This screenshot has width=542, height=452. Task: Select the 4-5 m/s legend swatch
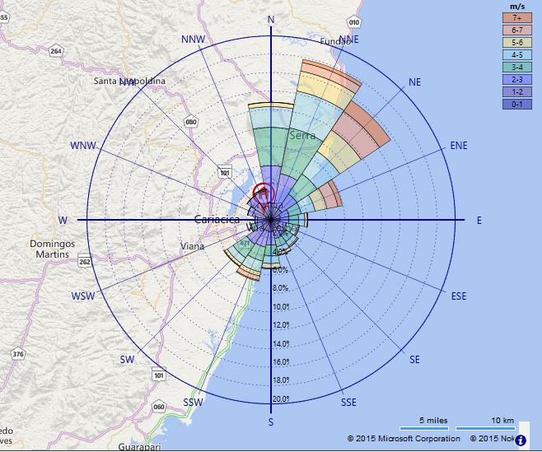(517, 54)
